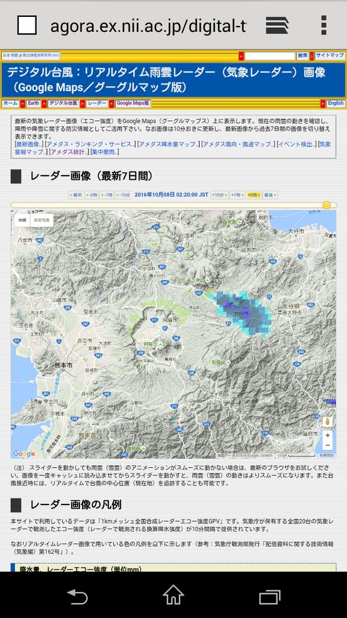Open the browser bookmarks stack icon
Screen dimensions: 347x618
tap(277, 25)
